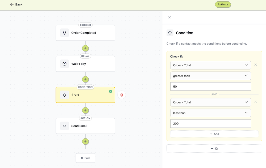Screen dimensions: 266x168
Task: Click the DELAY label badge
Action: click(85, 56)
